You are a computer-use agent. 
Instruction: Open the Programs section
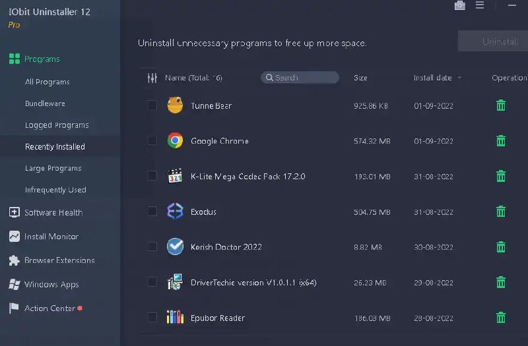pyautogui.click(x=42, y=59)
